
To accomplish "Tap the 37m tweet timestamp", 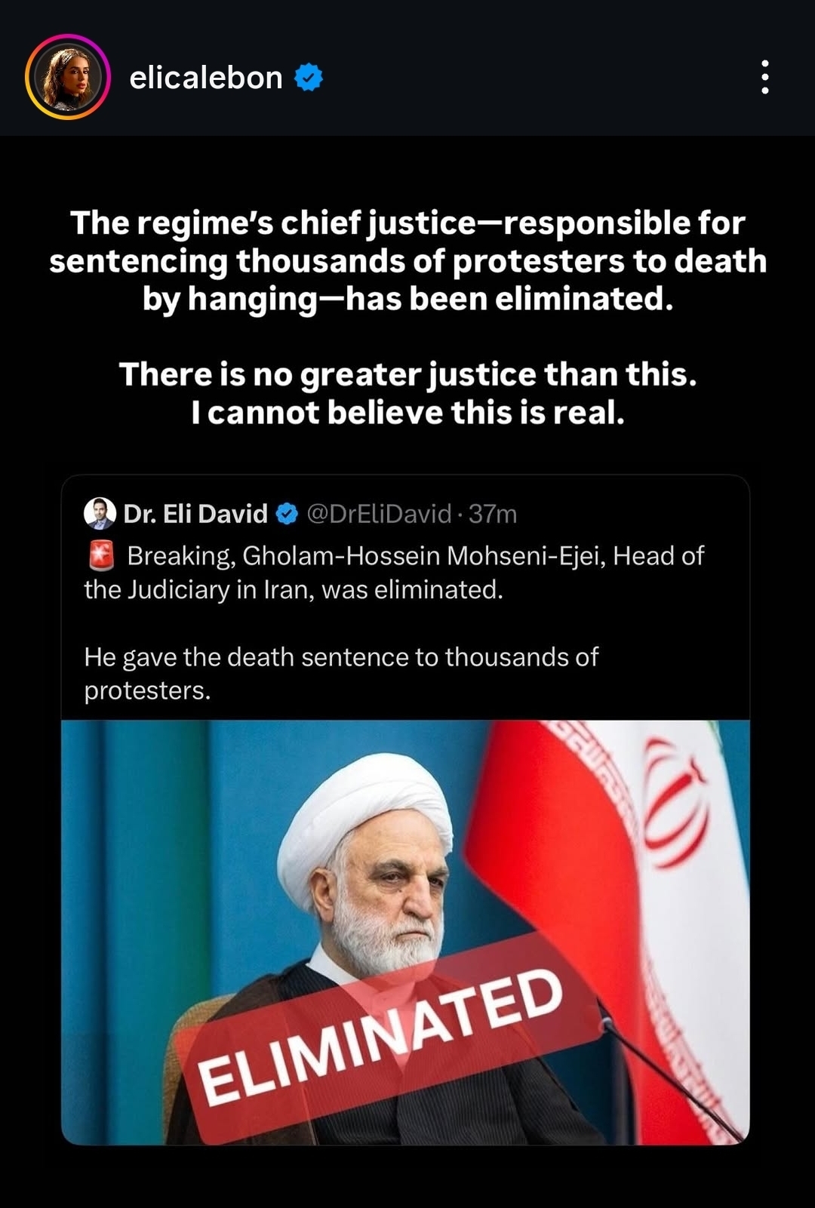I will coord(493,514).
